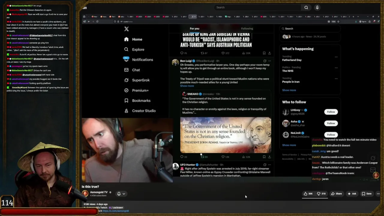The height and width of the screenshot is (216, 384).
Task: Open the Asmongold TV channel name
Action: (x=99, y=192)
